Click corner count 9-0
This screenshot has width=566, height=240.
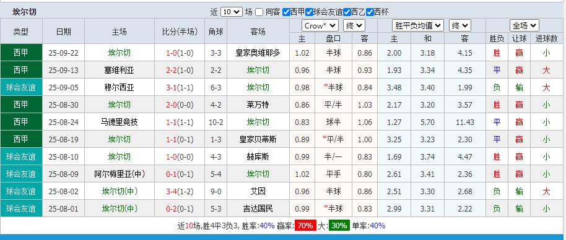click(x=216, y=191)
